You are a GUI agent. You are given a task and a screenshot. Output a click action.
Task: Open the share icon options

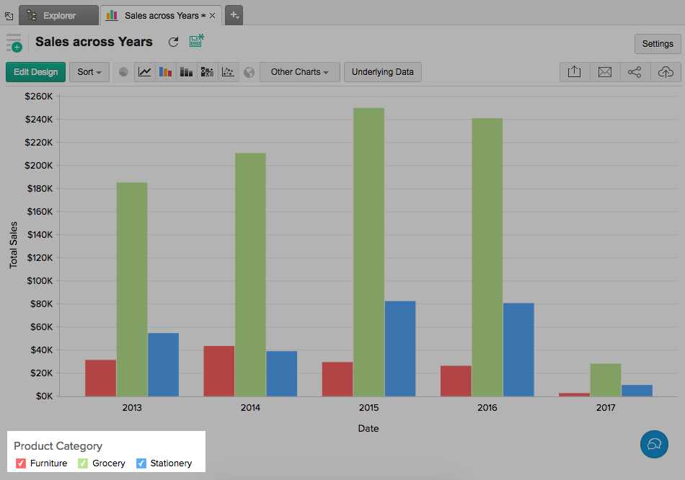635,72
